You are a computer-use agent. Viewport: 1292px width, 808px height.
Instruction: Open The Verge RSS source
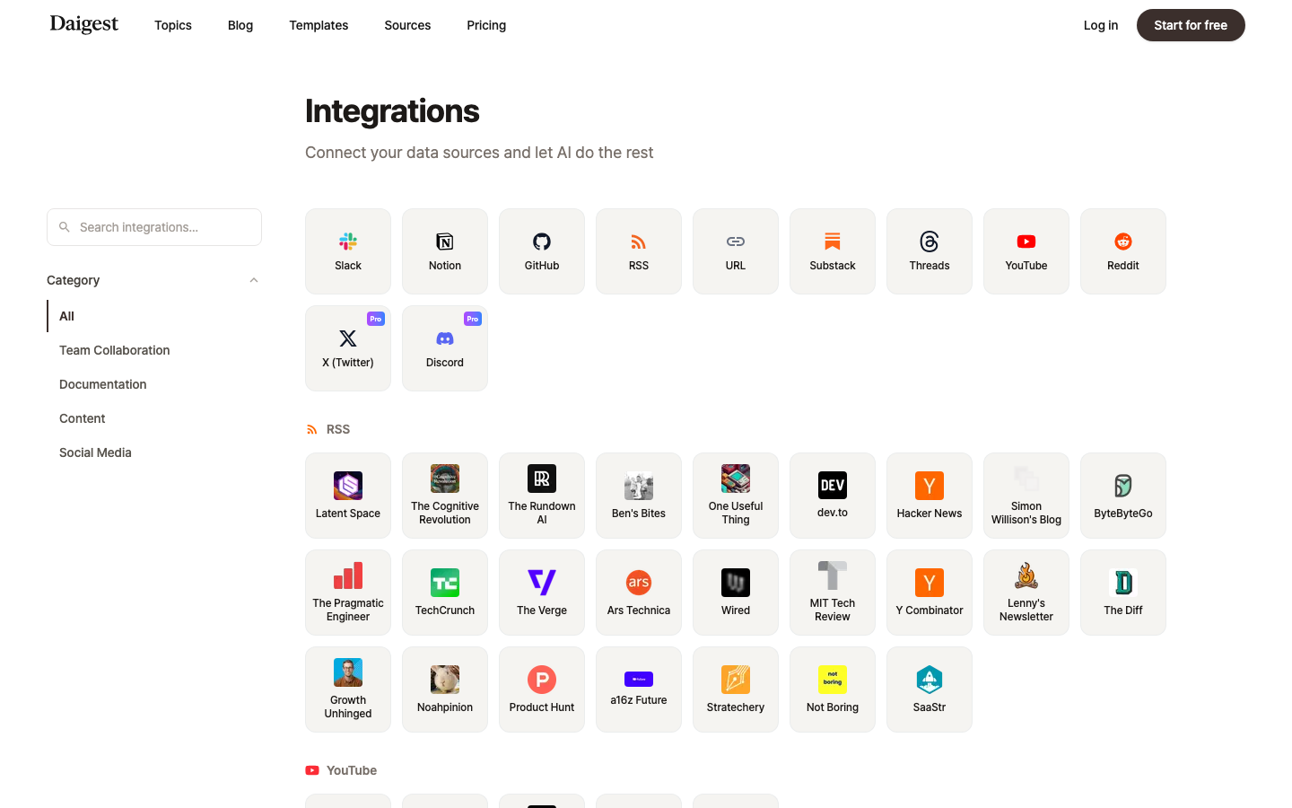click(542, 593)
